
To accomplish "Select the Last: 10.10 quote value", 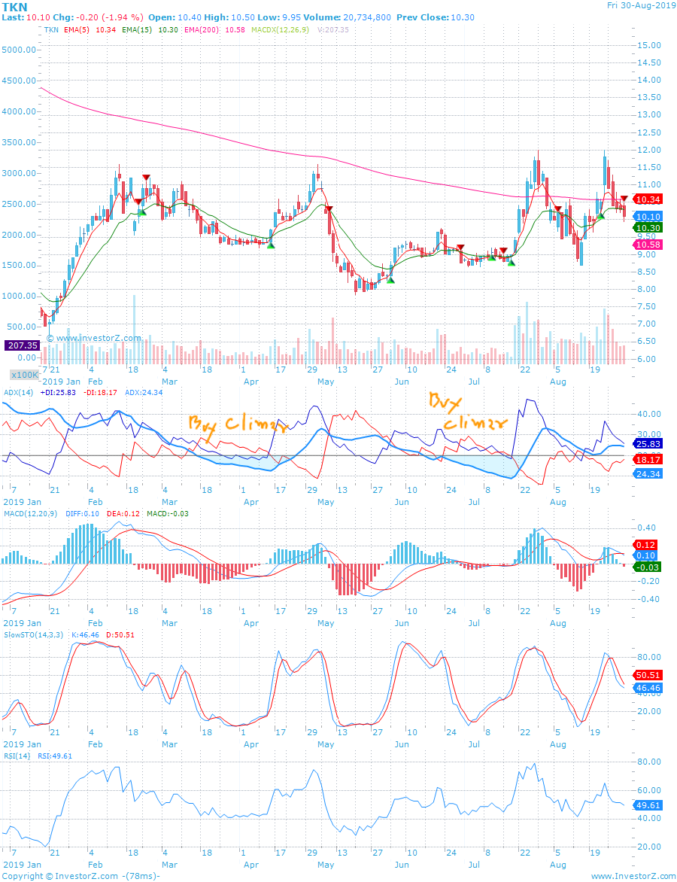I will tap(26, 17).
